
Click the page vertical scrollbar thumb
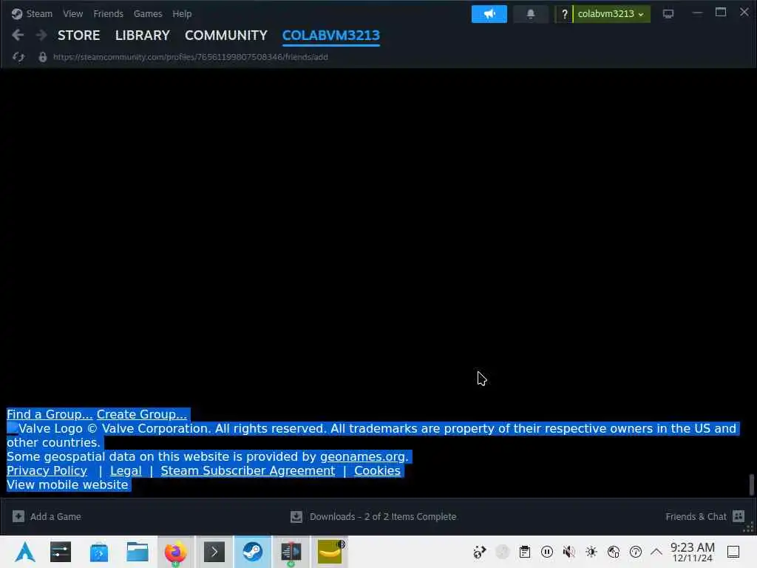tap(752, 484)
